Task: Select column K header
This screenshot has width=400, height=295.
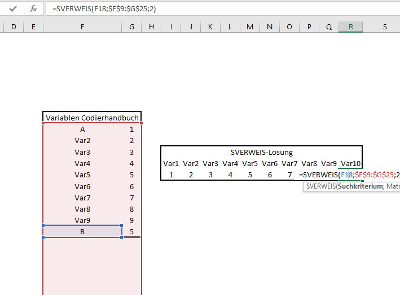Action: [x=210, y=26]
